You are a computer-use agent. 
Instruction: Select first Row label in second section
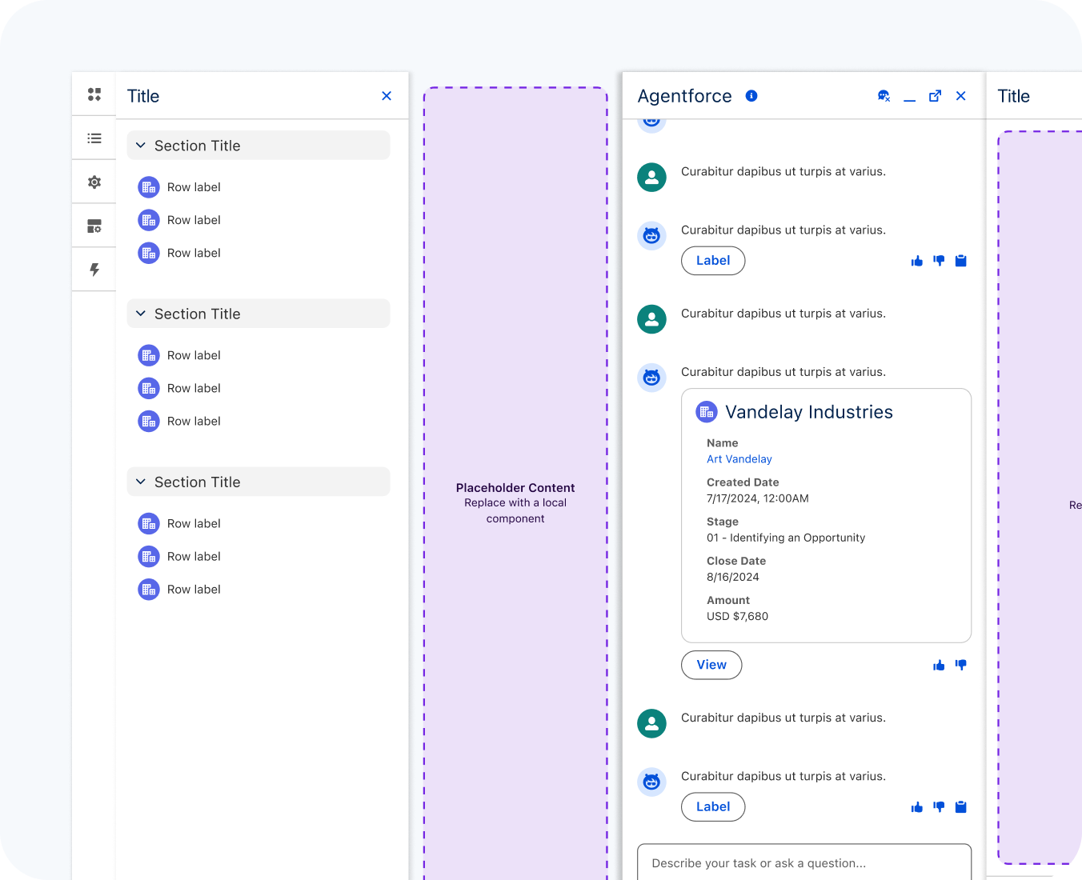click(194, 355)
